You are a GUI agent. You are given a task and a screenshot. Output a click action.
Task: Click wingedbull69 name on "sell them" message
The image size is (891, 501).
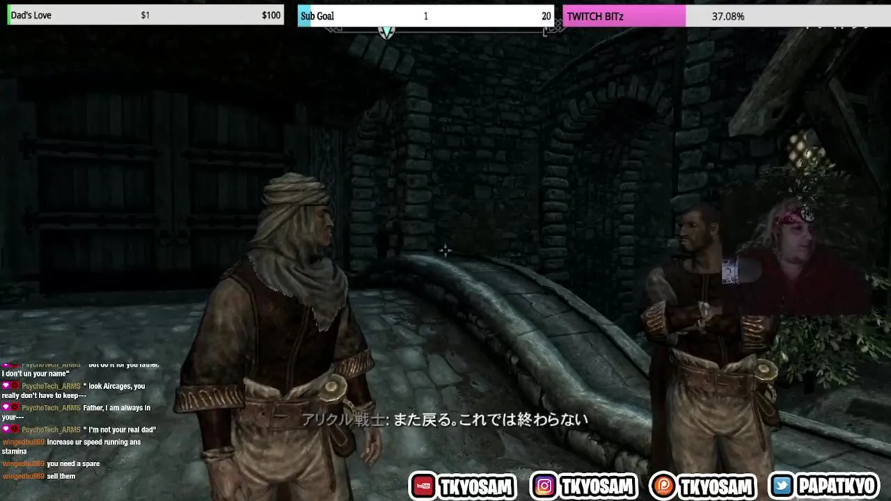pyautogui.click(x=24, y=476)
